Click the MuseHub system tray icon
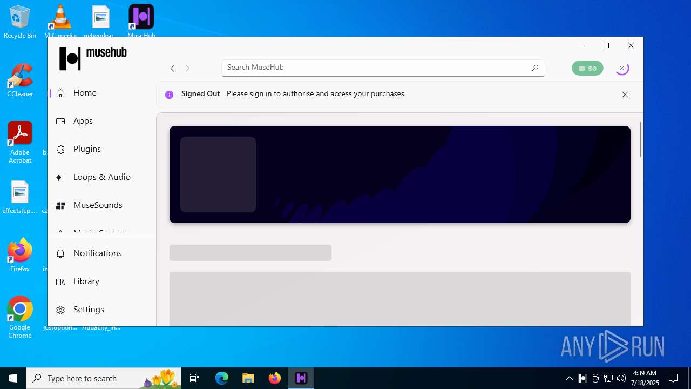This screenshot has width=691, height=389. click(582, 378)
